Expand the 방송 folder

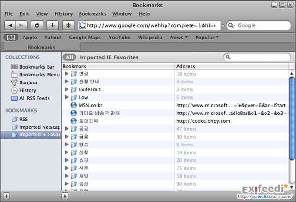click(67, 144)
